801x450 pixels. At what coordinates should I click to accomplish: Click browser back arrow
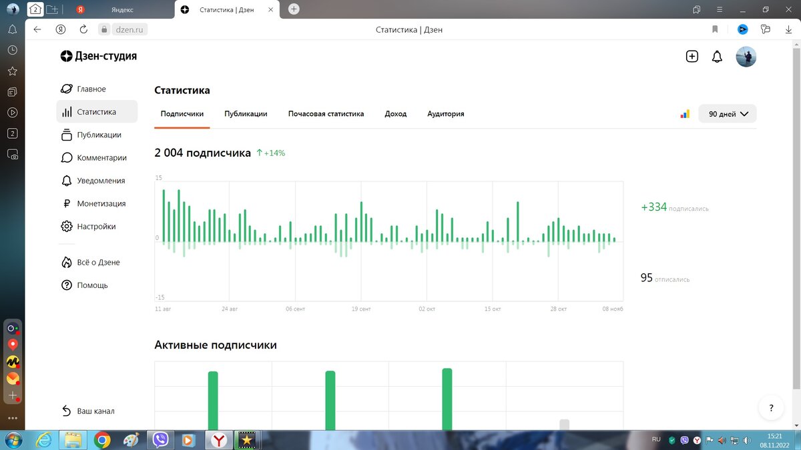[x=37, y=29]
